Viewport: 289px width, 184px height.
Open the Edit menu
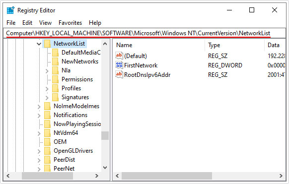pyautogui.click(x=27, y=23)
